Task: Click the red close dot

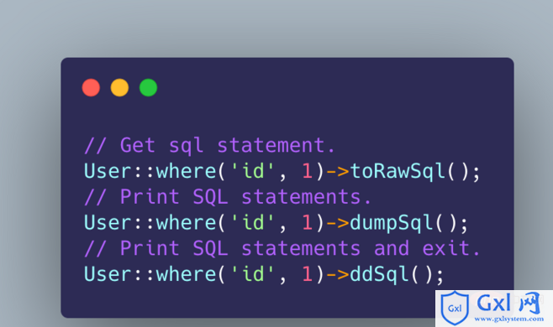Action: 91,88
